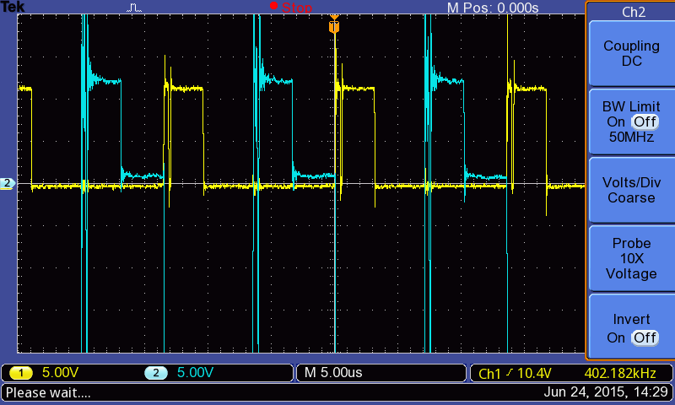
Task: Click the orange trigger position marker
Action: tap(334, 24)
